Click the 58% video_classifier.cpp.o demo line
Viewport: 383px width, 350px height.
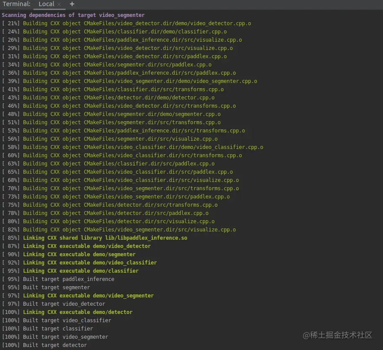[x=132, y=147]
